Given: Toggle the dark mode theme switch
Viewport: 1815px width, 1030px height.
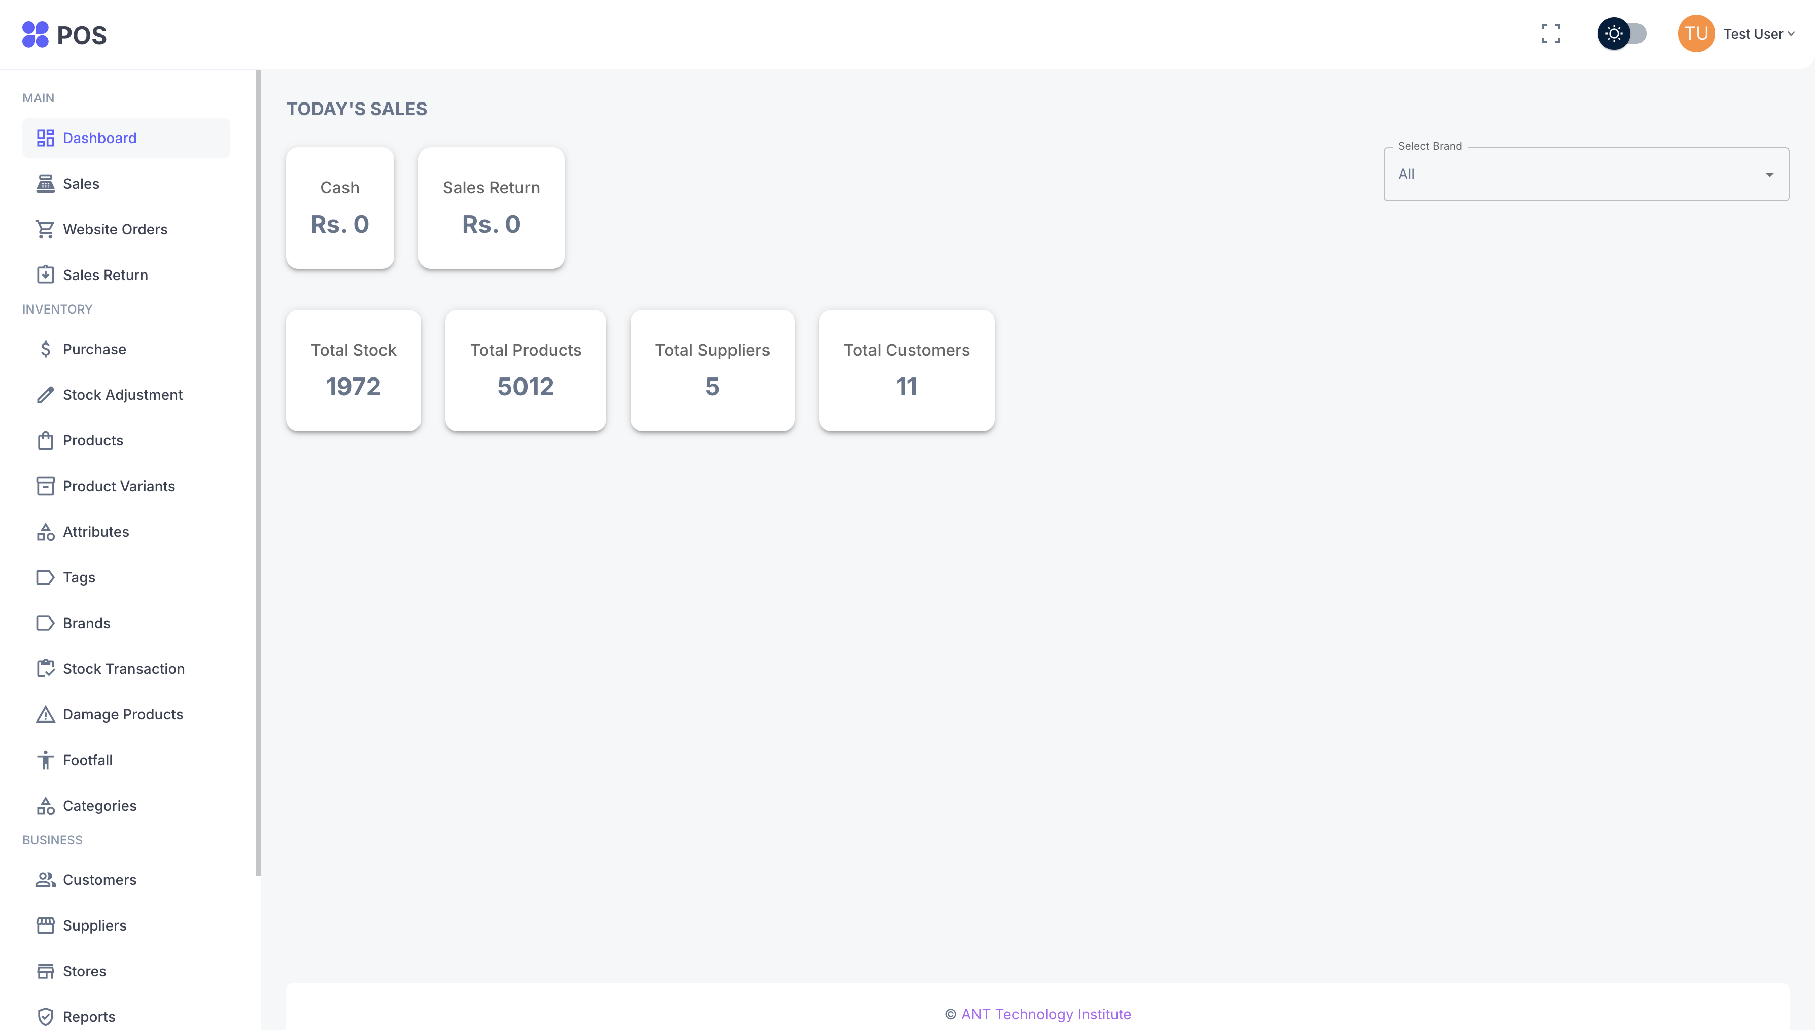Looking at the screenshot, I should [1622, 33].
